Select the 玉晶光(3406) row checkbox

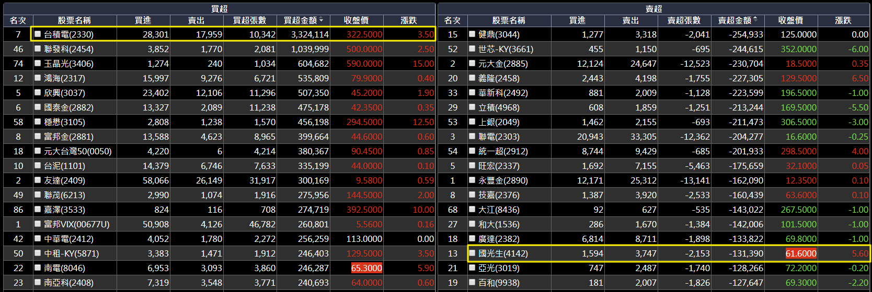click(38, 63)
